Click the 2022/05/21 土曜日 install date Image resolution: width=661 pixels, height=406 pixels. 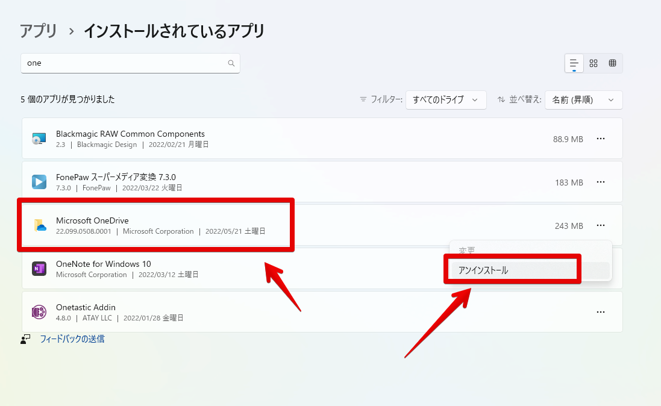point(235,231)
